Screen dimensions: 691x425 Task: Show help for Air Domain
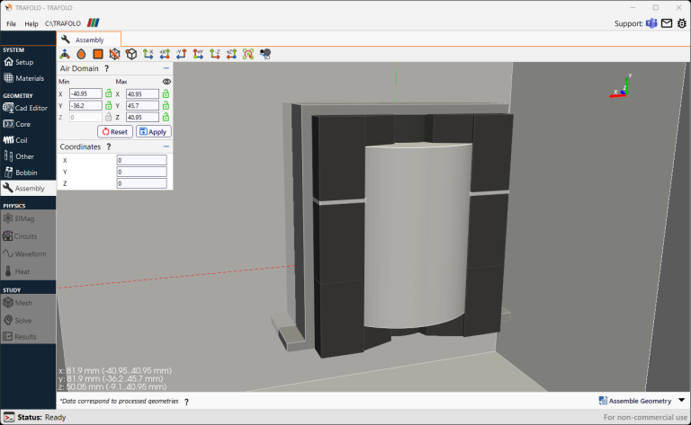107,68
